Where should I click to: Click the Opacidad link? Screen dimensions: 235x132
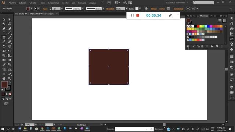[x=110, y=9]
